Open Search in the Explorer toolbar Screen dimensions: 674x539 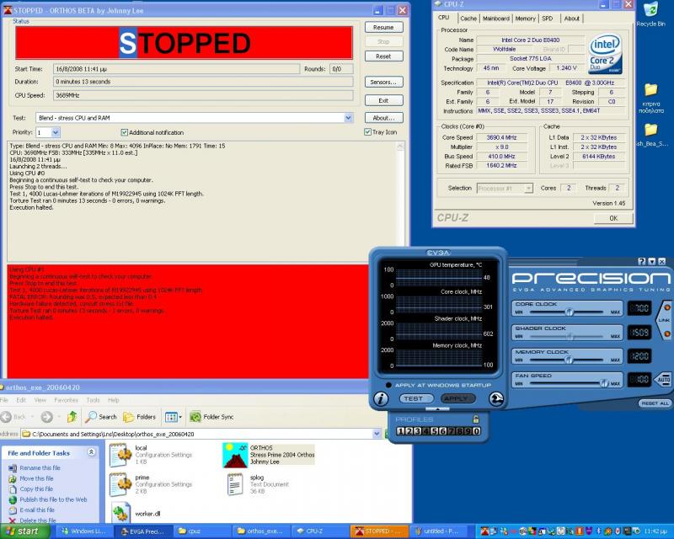point(101,417)
